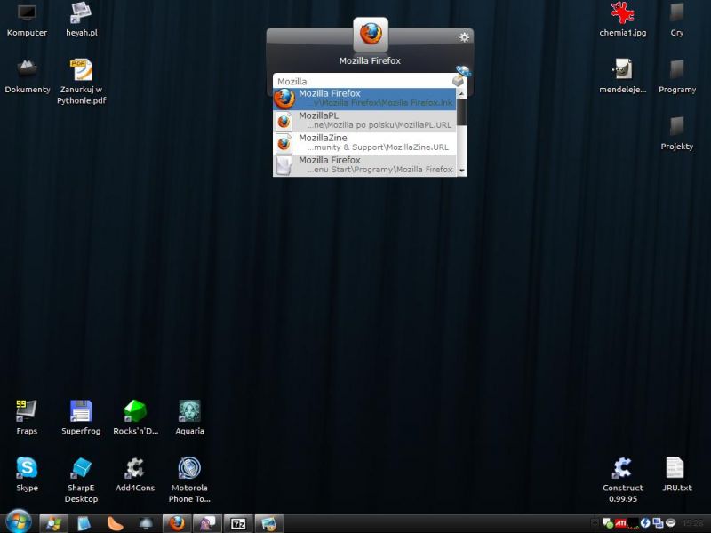Choose the MozillaPL result
Viewport: 711px width, 533px height.
[x=364, y=121]
